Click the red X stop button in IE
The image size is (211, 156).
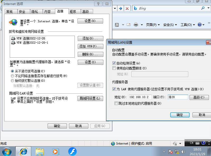click(127, 8)
